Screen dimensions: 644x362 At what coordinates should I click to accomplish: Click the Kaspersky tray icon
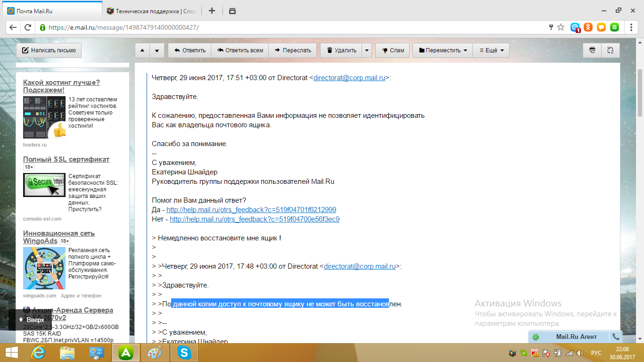[x=535, y=353]
